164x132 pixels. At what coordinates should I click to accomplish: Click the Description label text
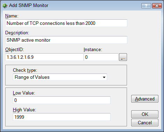[17, 33]
